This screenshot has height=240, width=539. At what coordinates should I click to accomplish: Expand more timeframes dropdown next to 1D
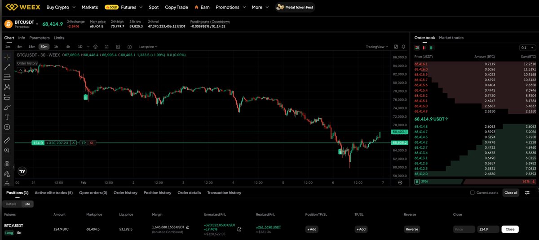coord(88,47)
